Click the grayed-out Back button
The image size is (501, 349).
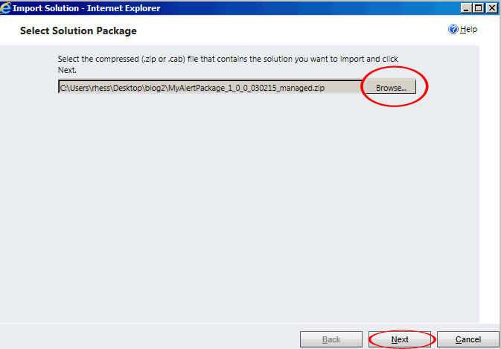331,339
